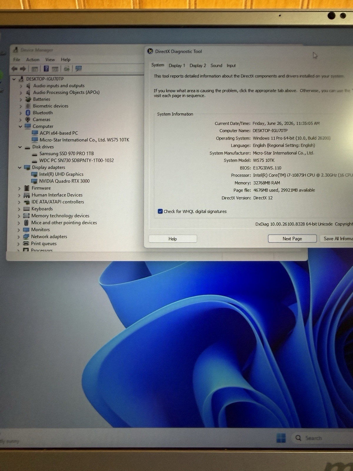
Task: Expand the Keyboards category chevron
Action: [19, 209]
